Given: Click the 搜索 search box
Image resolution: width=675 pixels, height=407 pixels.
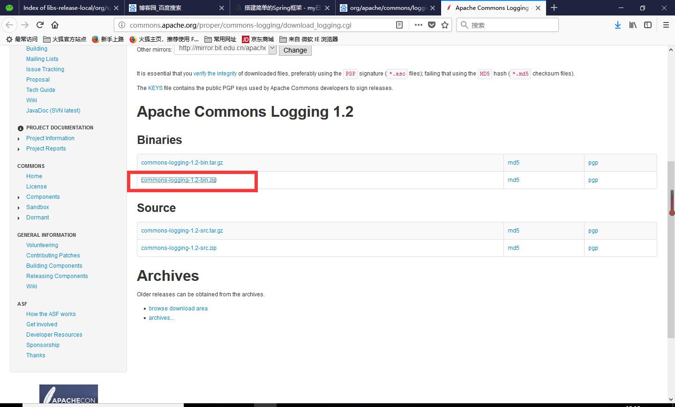Looking at the screenshot, I should [x=508, y=25].
